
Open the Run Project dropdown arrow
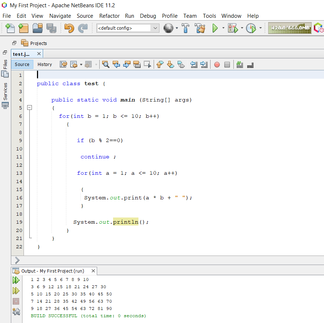point(223,28)
